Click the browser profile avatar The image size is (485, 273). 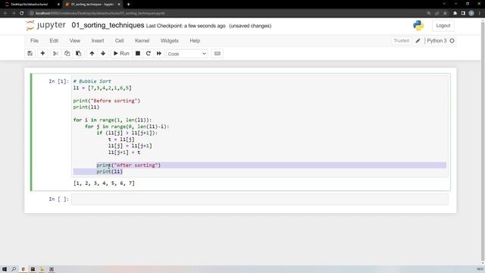471,14
